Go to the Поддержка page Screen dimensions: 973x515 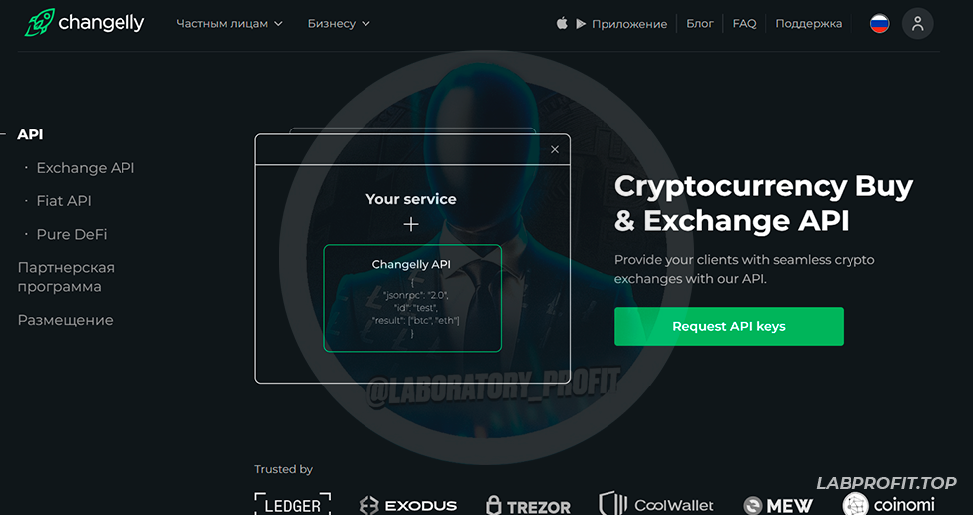(x=808, y=24)
